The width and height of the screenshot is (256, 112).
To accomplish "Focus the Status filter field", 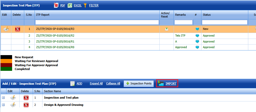I will point(225,22).
